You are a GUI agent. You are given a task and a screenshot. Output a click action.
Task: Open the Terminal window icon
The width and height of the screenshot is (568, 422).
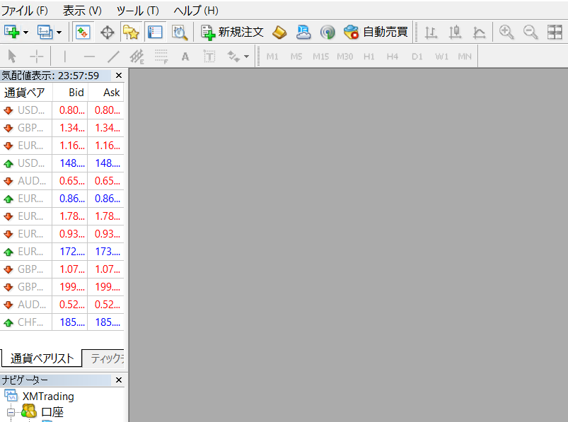[155, 32]
